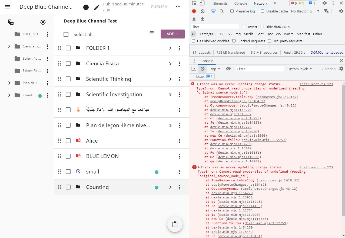Image resolution: width=345 pixels, height=238 pixels.
Task: Click the red network record button
Action: coord(194,11)
